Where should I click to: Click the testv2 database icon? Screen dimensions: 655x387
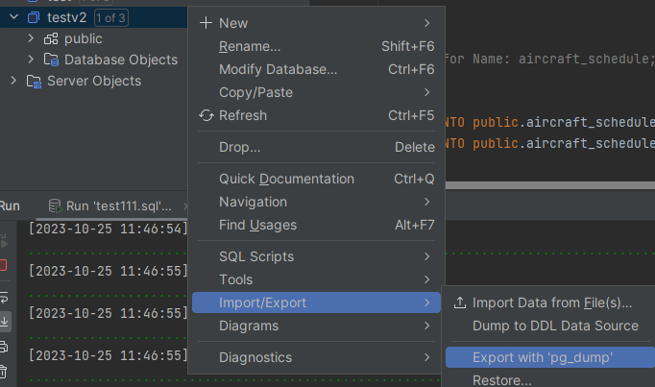pyautogui.click(x=34, y=17)
